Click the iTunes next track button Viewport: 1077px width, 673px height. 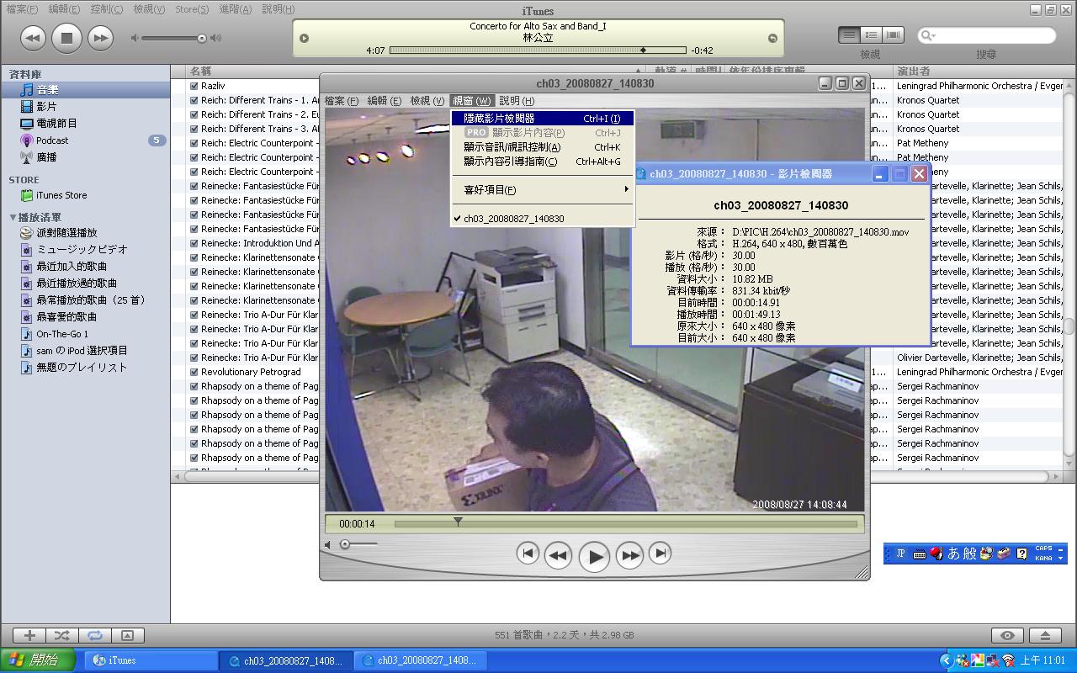click(x=100, y=37)
